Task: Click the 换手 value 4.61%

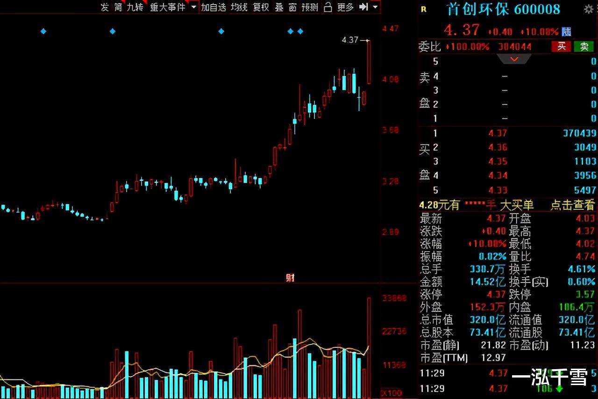Action: pyautogui.click(x=582, y=269)
